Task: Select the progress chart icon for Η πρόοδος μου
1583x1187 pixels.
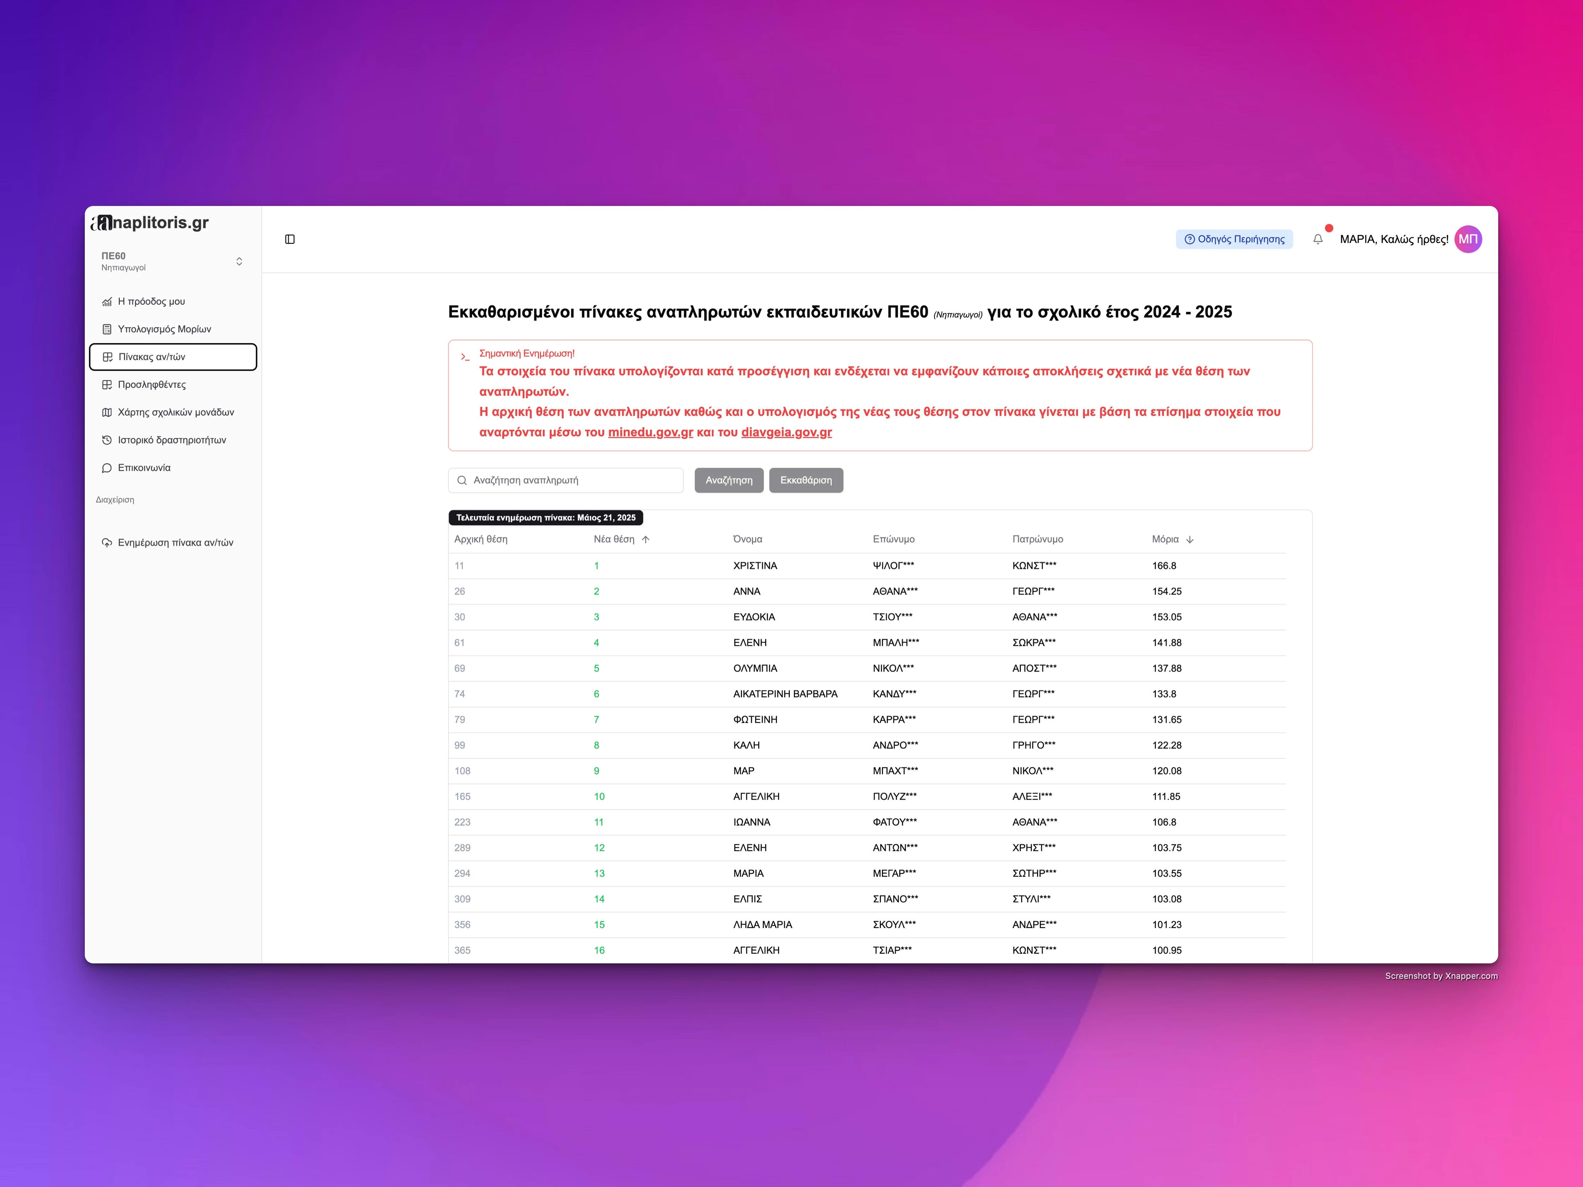Action: click(107, 301)
